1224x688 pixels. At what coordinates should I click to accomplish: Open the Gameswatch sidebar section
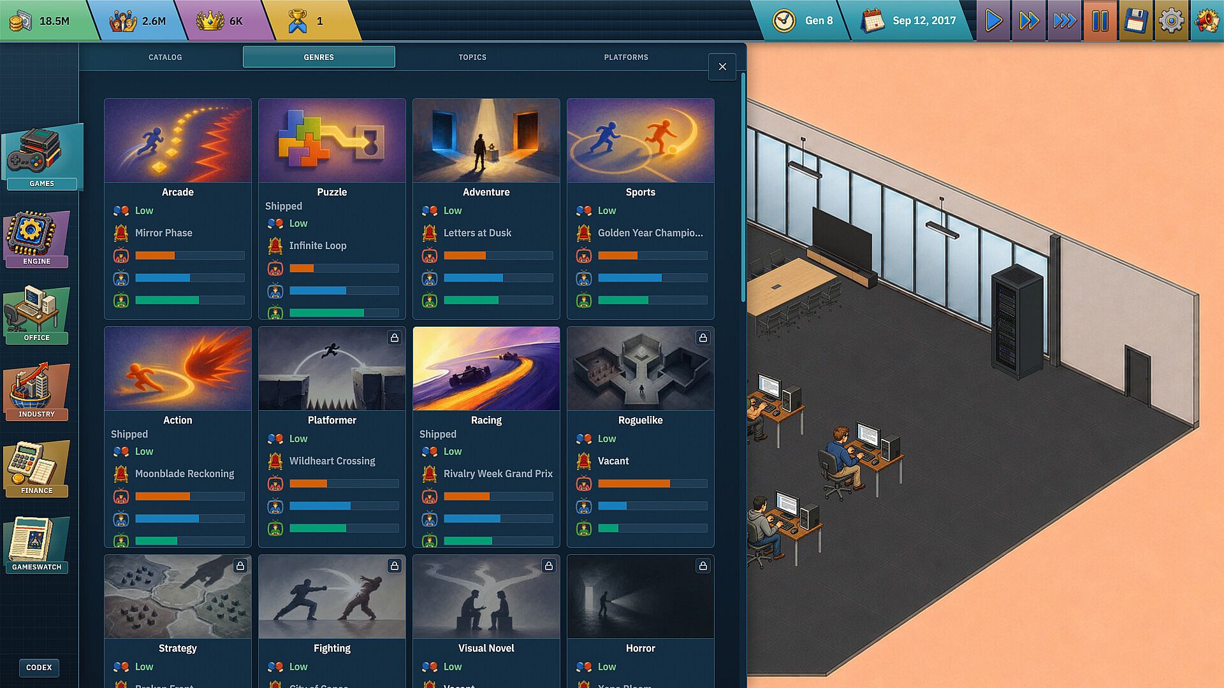[x=36, y=545]
